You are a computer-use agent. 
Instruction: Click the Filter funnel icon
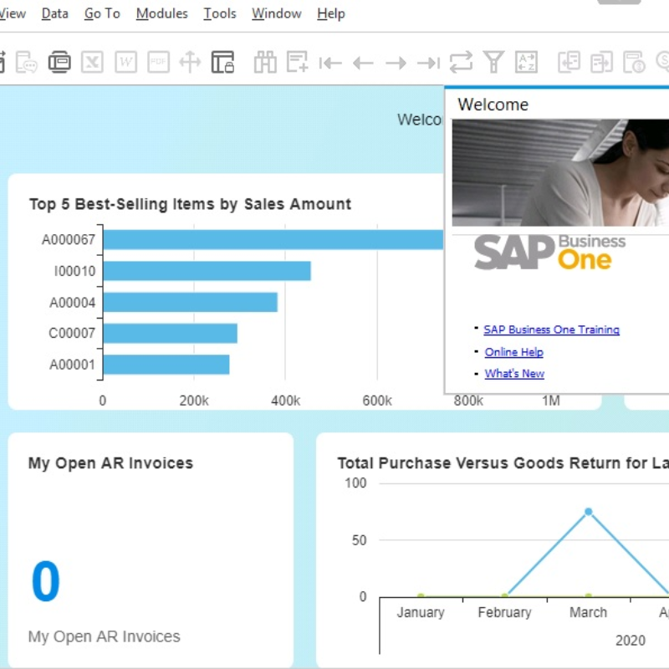[x=494, y=62]
